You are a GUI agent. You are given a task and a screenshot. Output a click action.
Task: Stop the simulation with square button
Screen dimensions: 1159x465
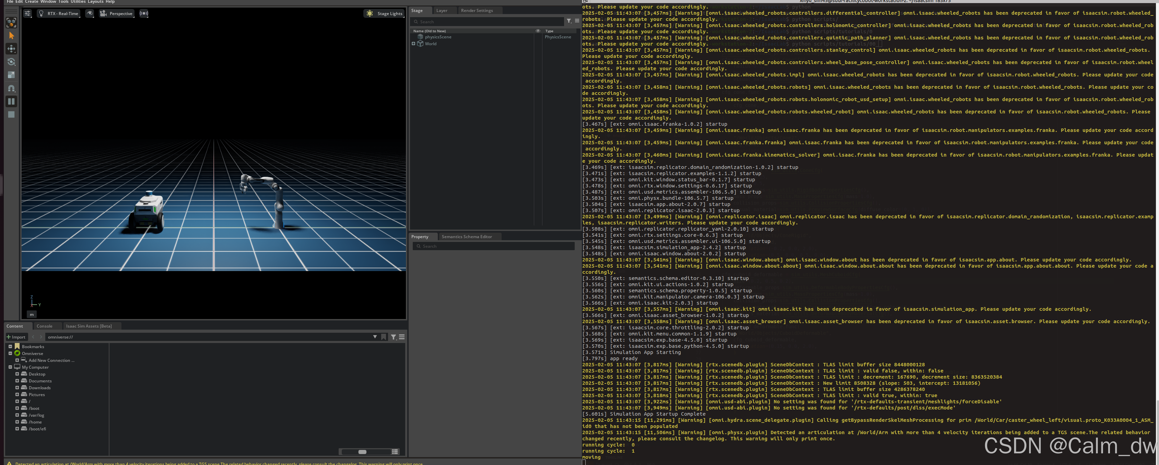11,114
